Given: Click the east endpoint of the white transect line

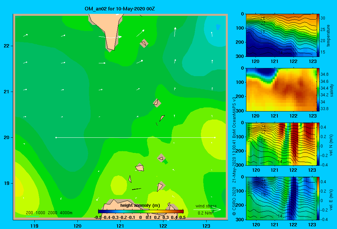Looking at the screenshot, I should click(215, 137).
